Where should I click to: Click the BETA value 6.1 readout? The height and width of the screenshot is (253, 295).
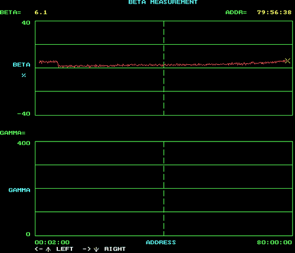41,12
